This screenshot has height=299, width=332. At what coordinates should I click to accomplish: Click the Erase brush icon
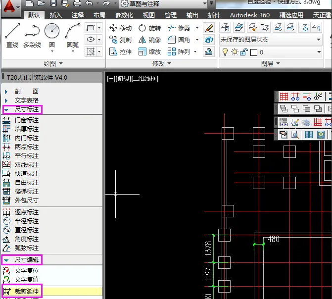[x=209, y=28]
